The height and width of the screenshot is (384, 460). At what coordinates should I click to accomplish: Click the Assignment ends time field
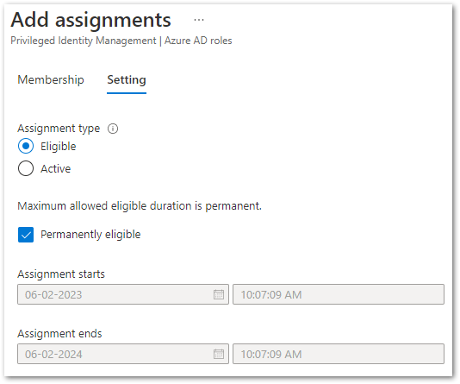click(x=339, y=354)
